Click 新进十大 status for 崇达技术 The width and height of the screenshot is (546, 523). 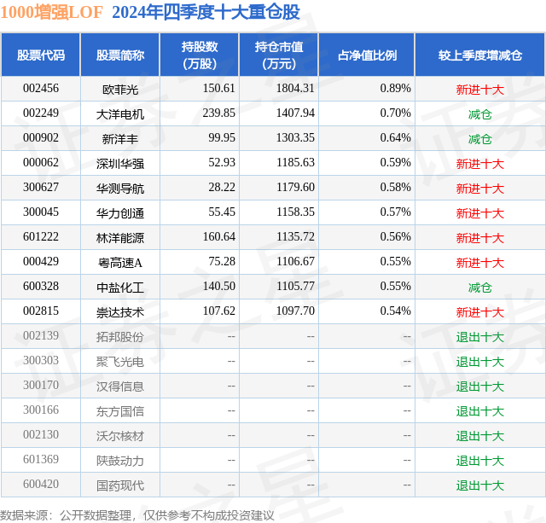click(480, 312)
